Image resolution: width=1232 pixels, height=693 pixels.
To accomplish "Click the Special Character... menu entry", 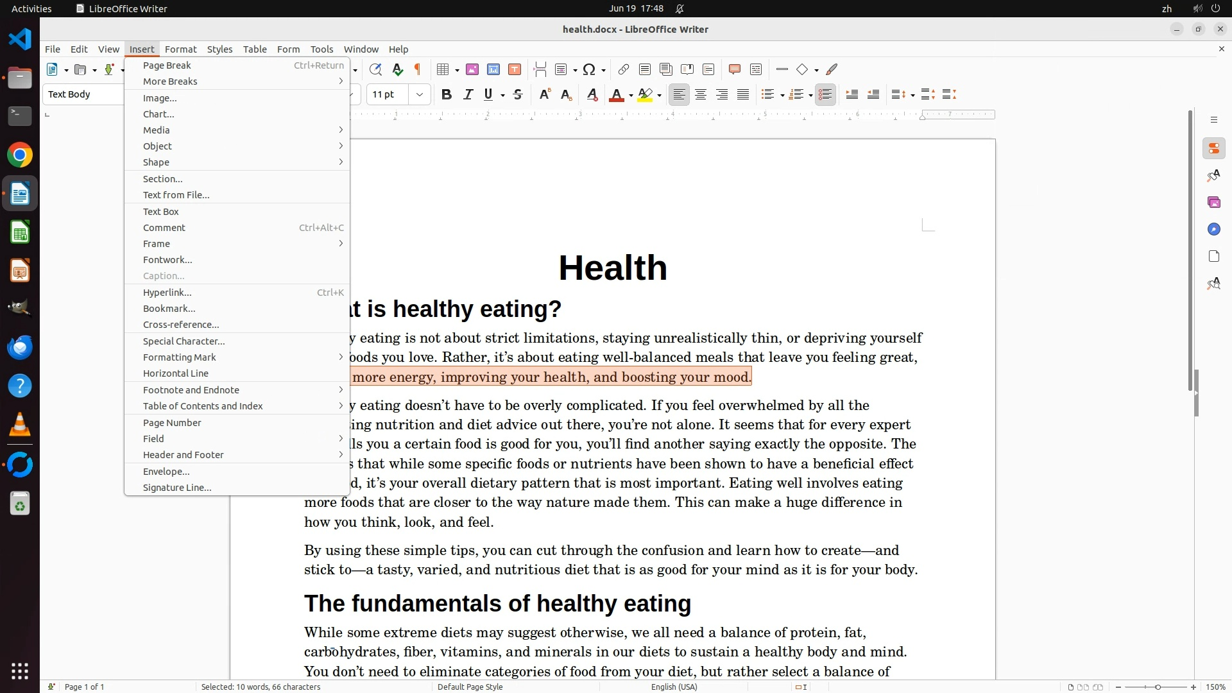I will point(184,341).
